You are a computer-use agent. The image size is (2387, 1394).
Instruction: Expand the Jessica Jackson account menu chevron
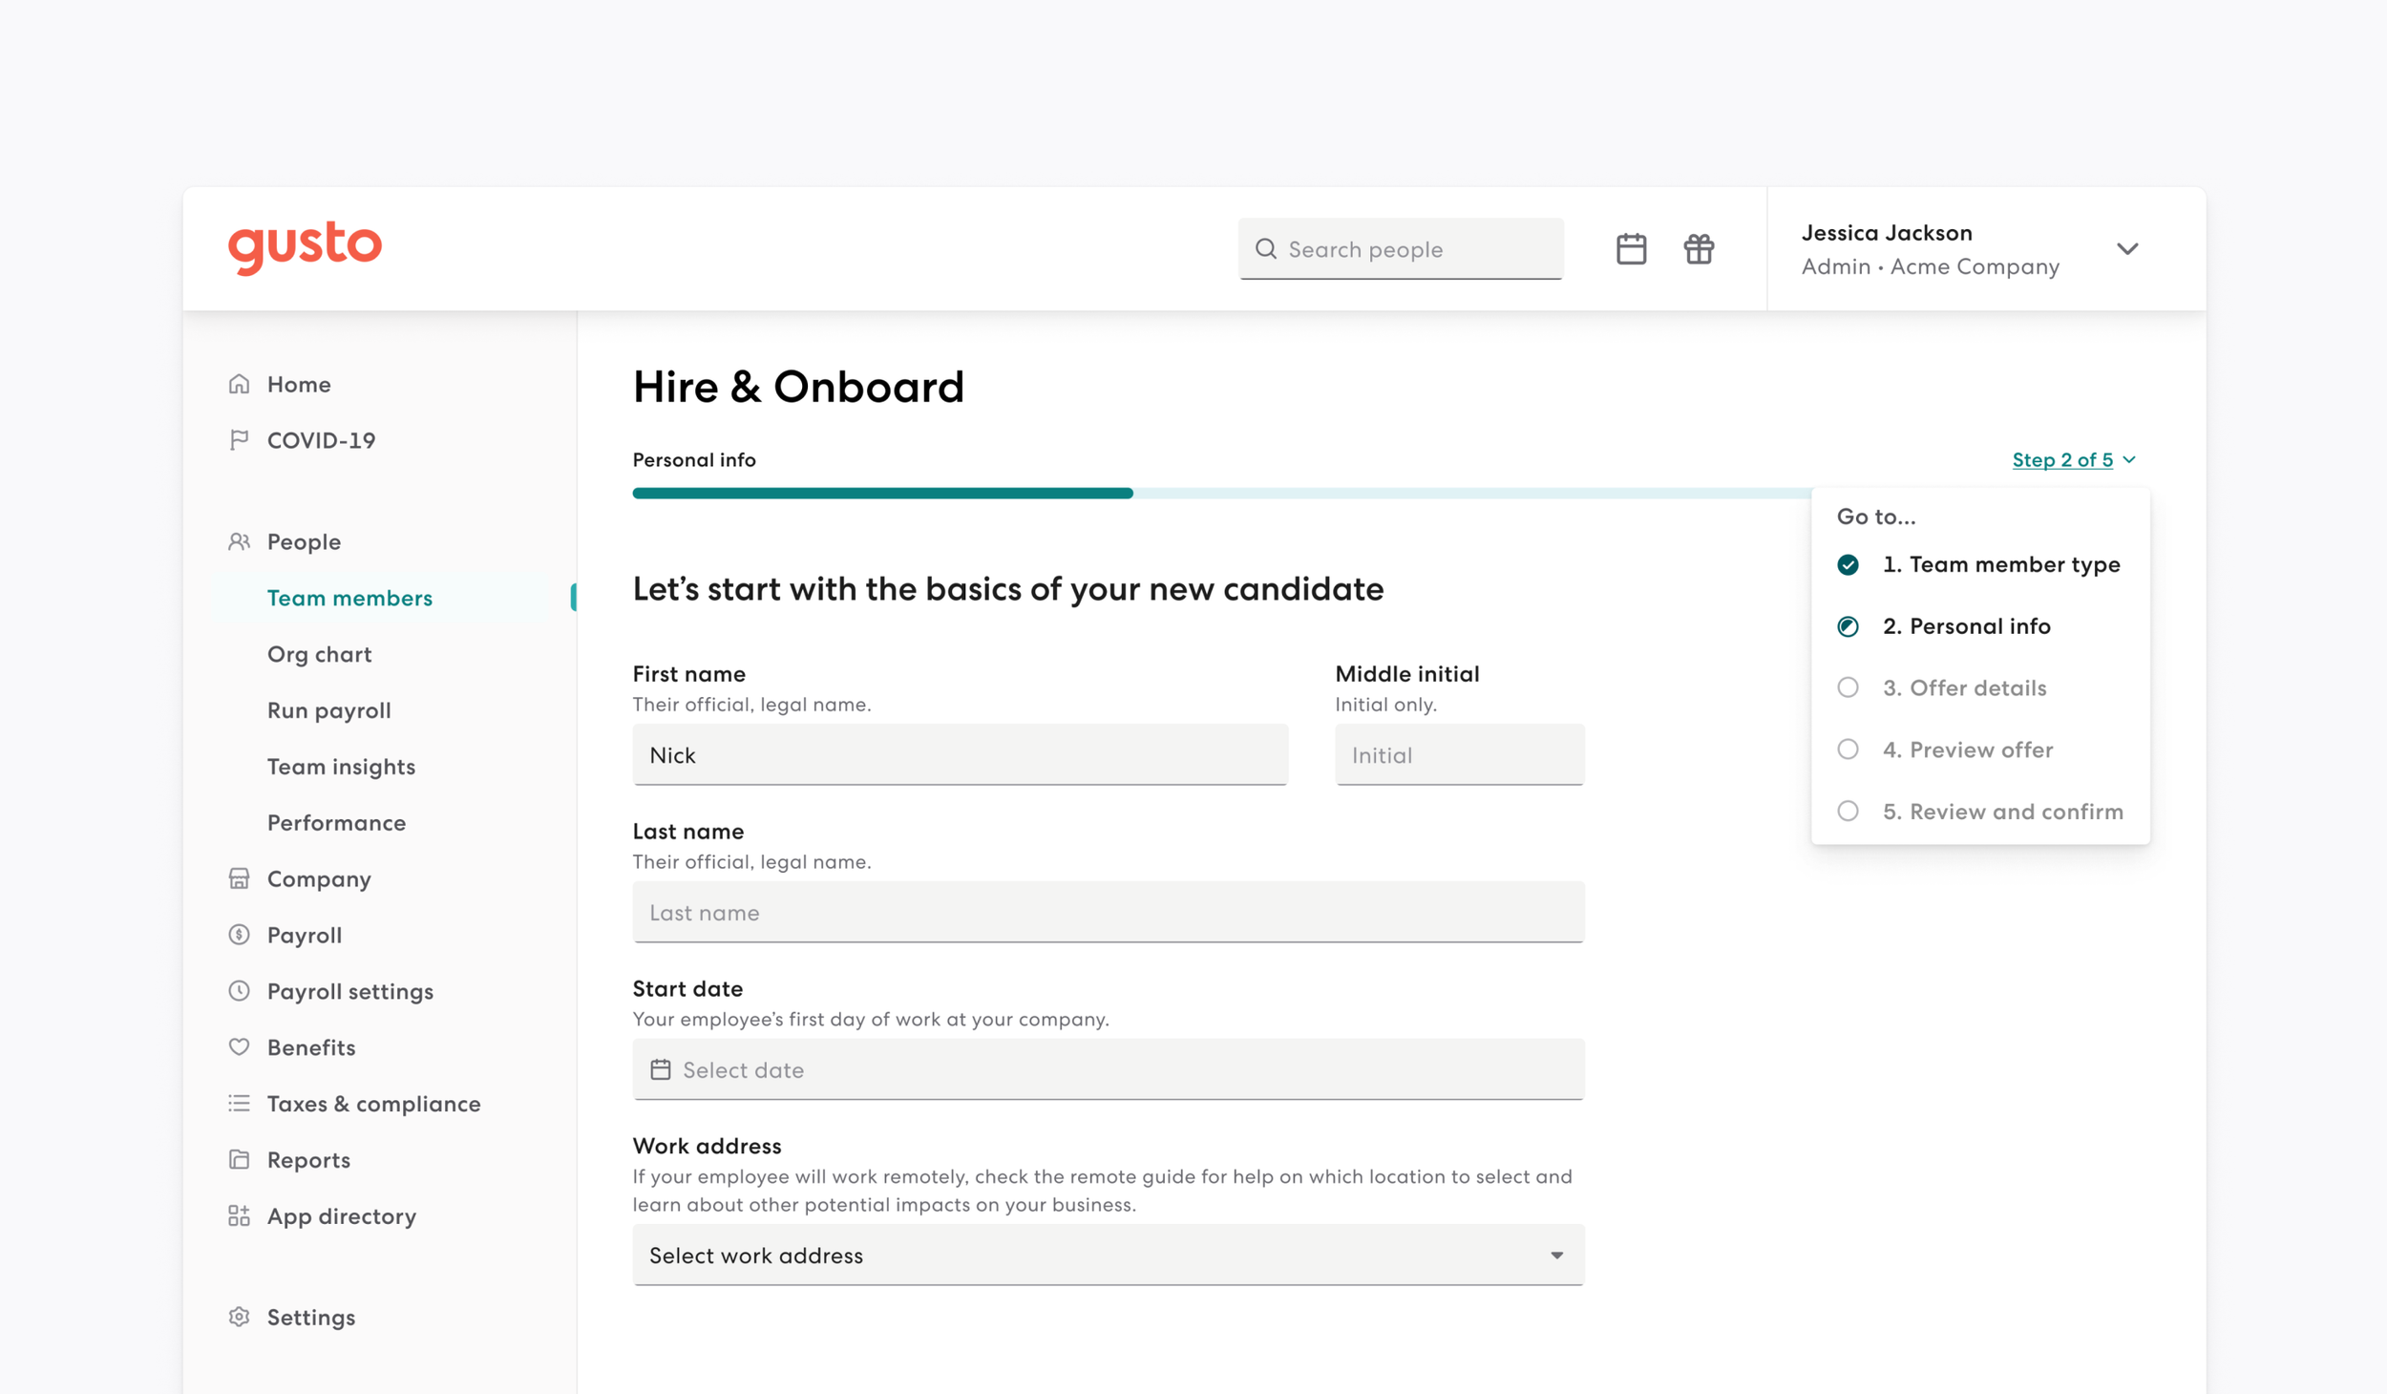tap(2127, 249)
